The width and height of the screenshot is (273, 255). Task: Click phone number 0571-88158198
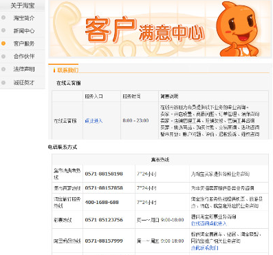click(x=104, y=174)
